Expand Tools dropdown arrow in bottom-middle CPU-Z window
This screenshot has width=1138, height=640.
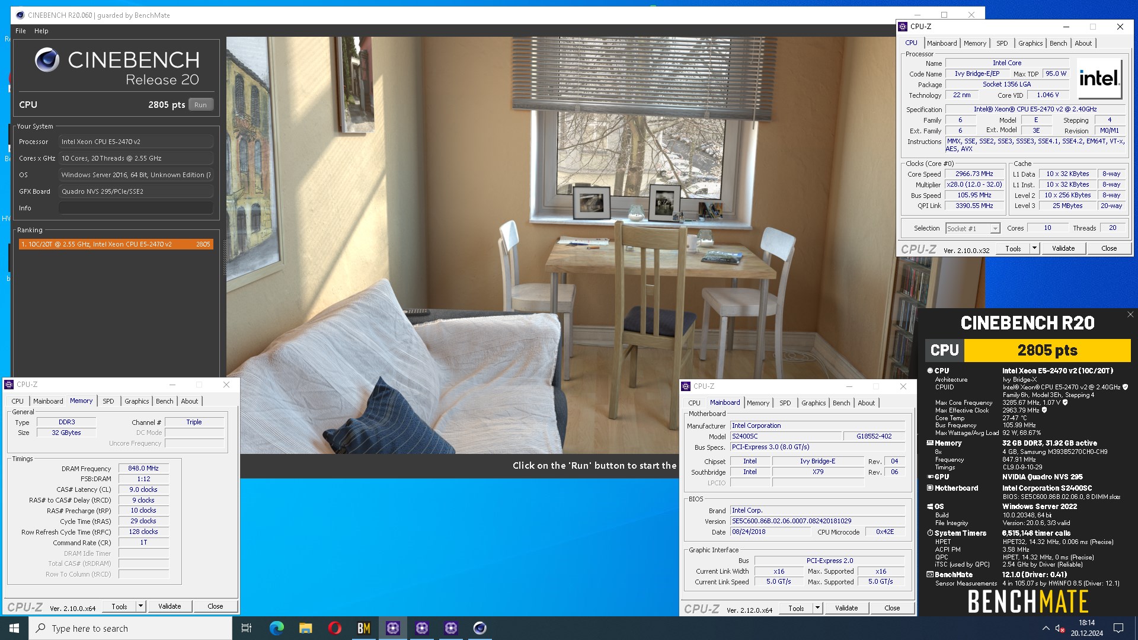click(x=817, y=609)
